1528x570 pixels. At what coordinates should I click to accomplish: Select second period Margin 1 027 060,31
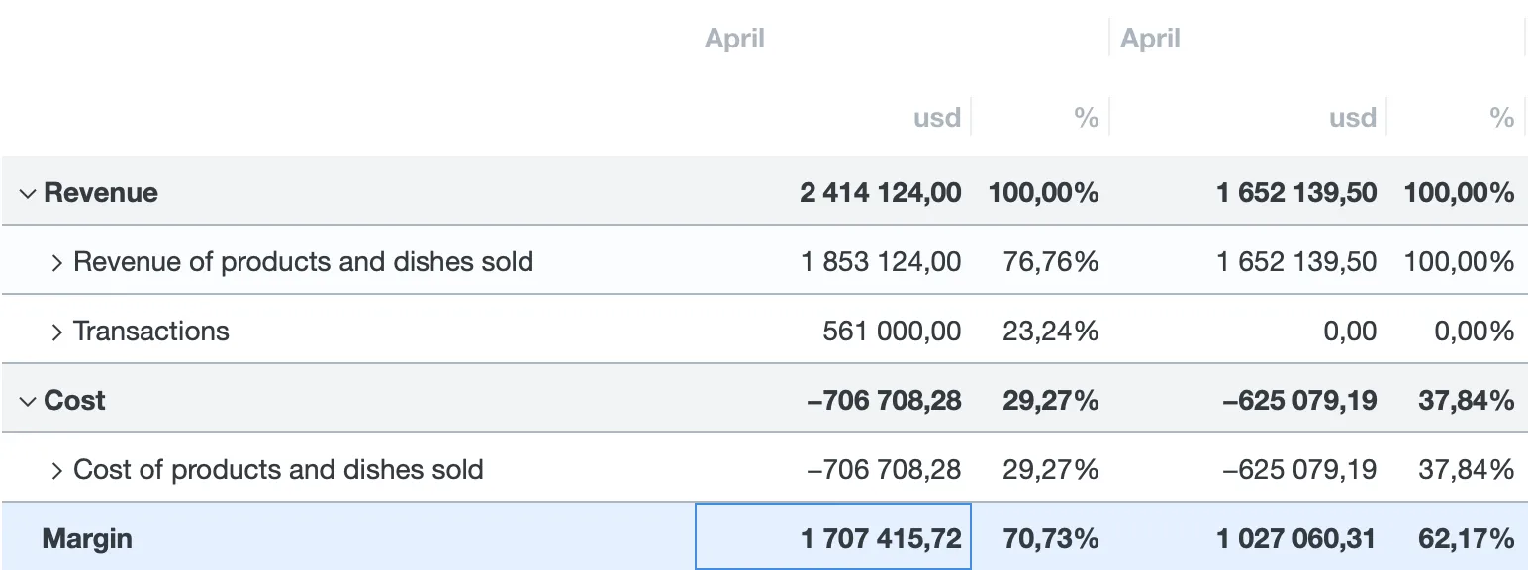click(x=1296, y=539)
